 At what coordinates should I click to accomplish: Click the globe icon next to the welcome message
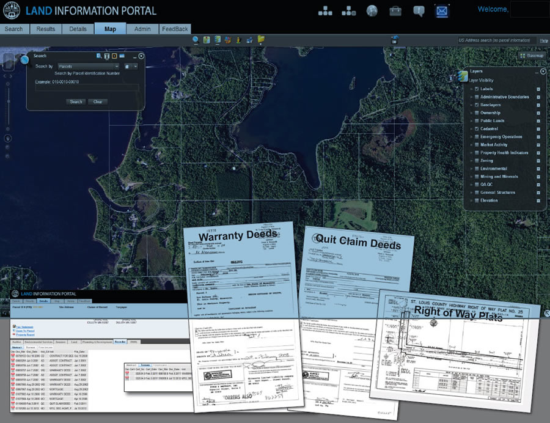pyautogui.click(x=372, y=10)
